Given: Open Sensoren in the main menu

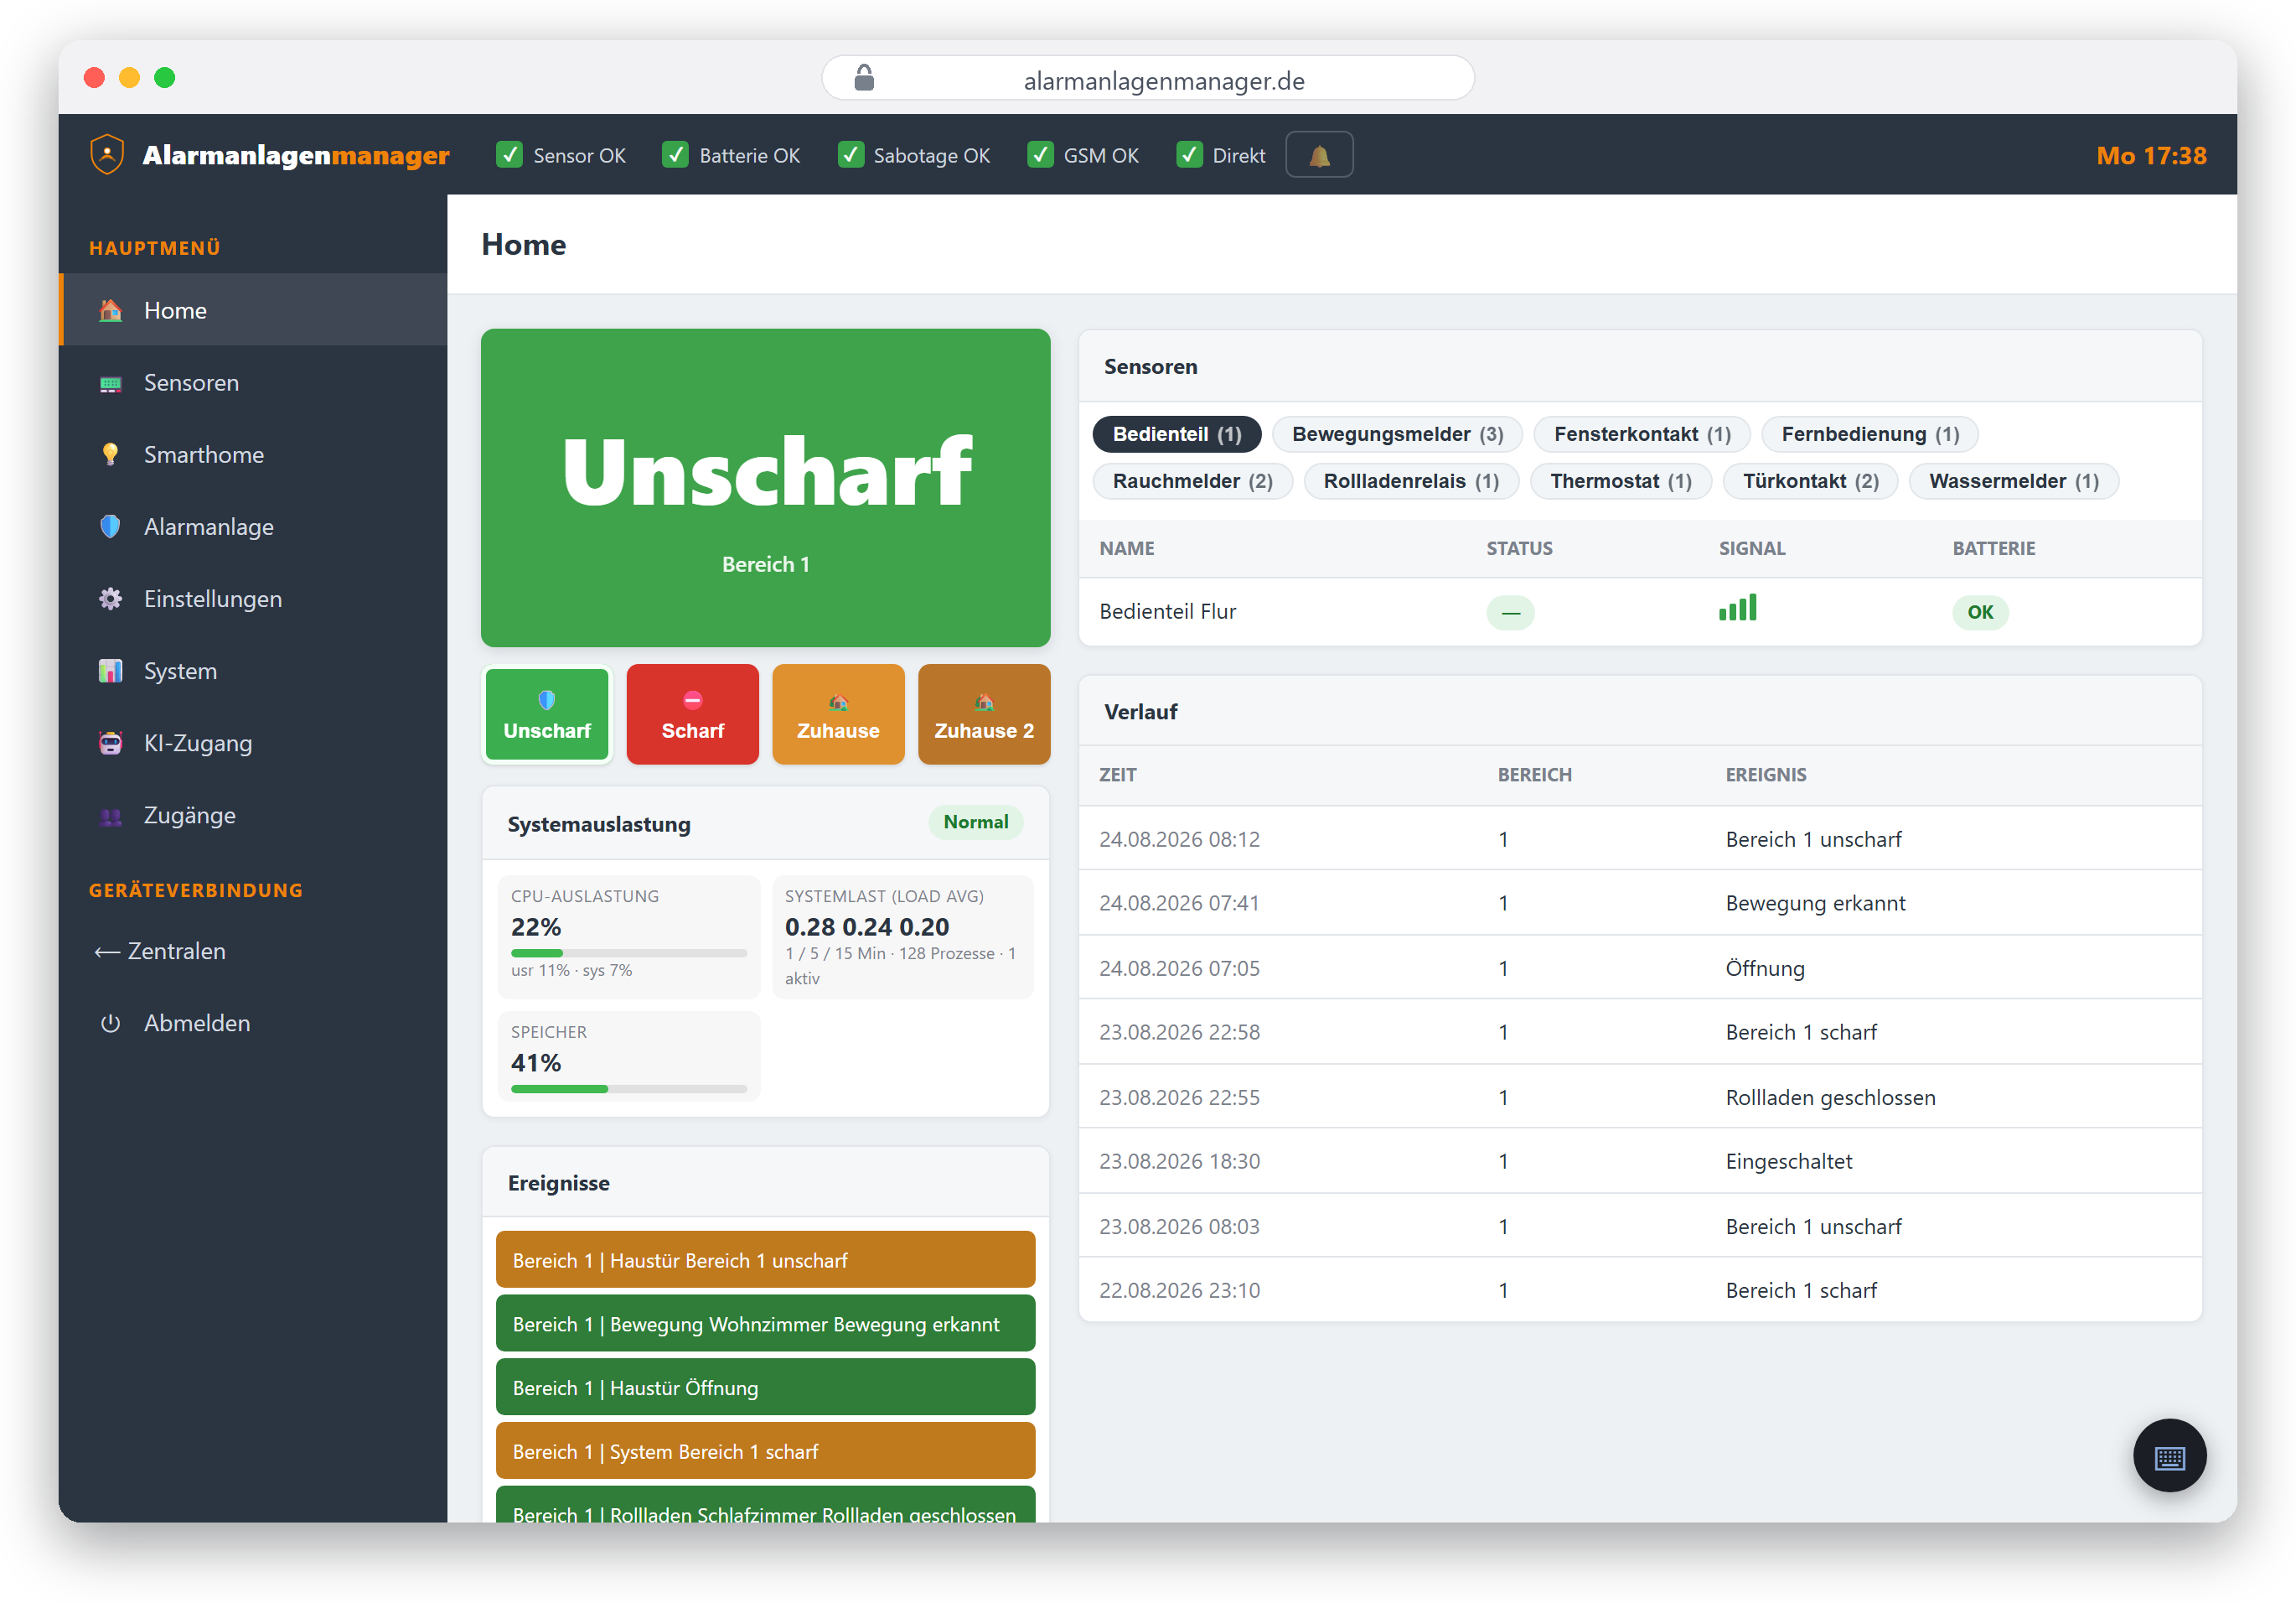Looking at the screenshot, I should tap(253, 382).
